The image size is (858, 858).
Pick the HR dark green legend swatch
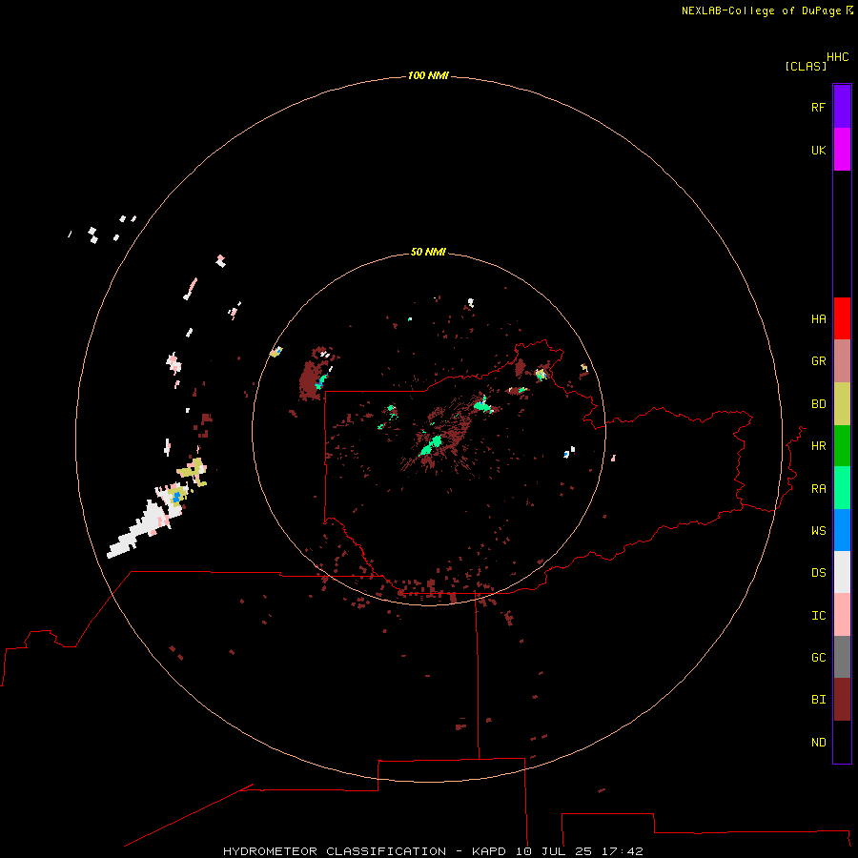[842, 446]
